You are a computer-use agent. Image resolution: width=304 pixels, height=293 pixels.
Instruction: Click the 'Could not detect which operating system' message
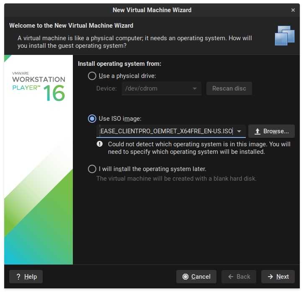click(x=199, y=148)
